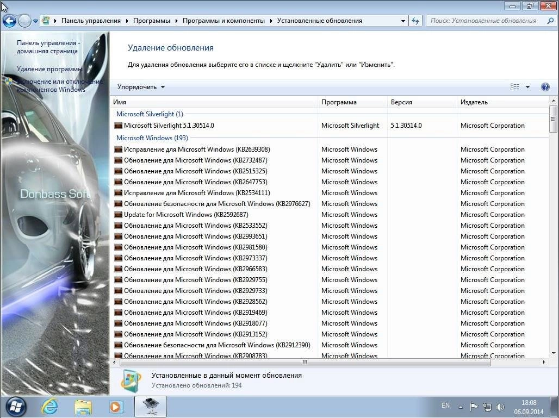Select update KB2918077 row
The image size is (559, 418).
coord(330,323)
